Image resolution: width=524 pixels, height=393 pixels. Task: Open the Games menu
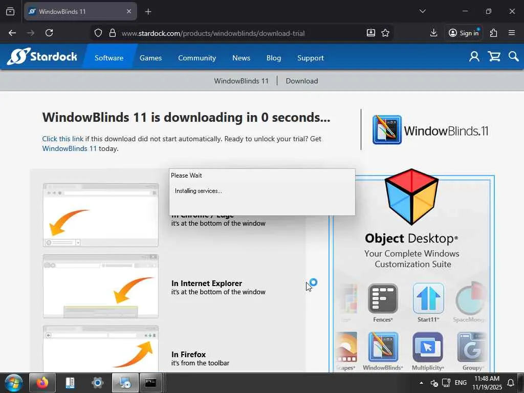[x=151, y=58]
